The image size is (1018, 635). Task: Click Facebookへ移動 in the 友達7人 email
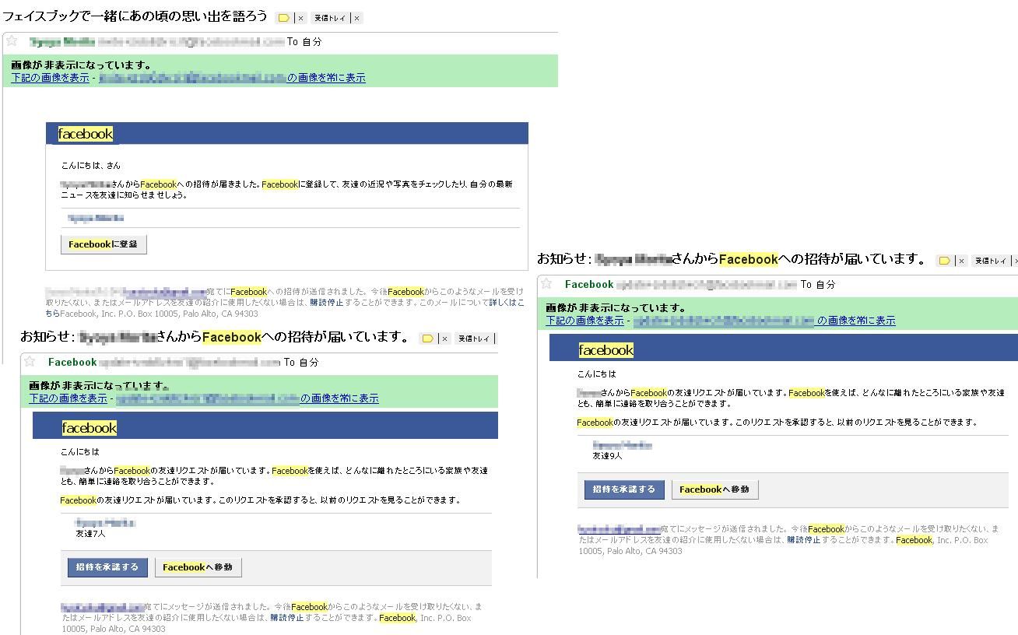pyautogui.click(x=198, y=567)
